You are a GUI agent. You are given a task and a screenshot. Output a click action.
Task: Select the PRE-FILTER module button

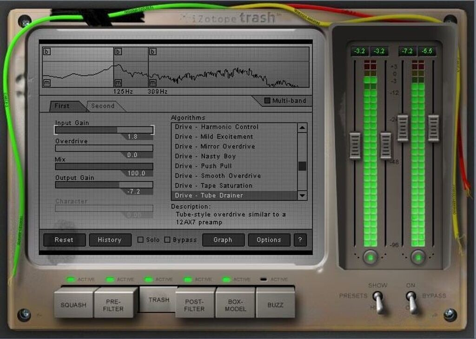113,305
